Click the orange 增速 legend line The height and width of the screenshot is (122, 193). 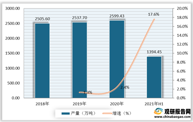(107, 113)
